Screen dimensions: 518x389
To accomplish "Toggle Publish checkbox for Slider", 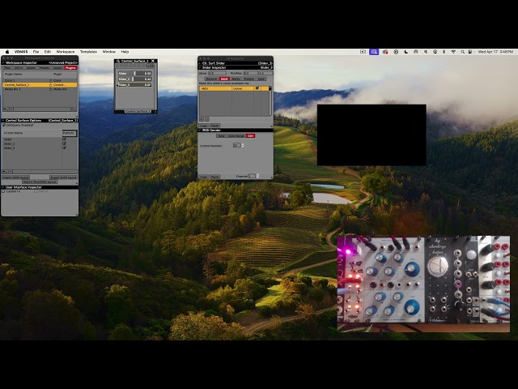I will tap(64, 139).
